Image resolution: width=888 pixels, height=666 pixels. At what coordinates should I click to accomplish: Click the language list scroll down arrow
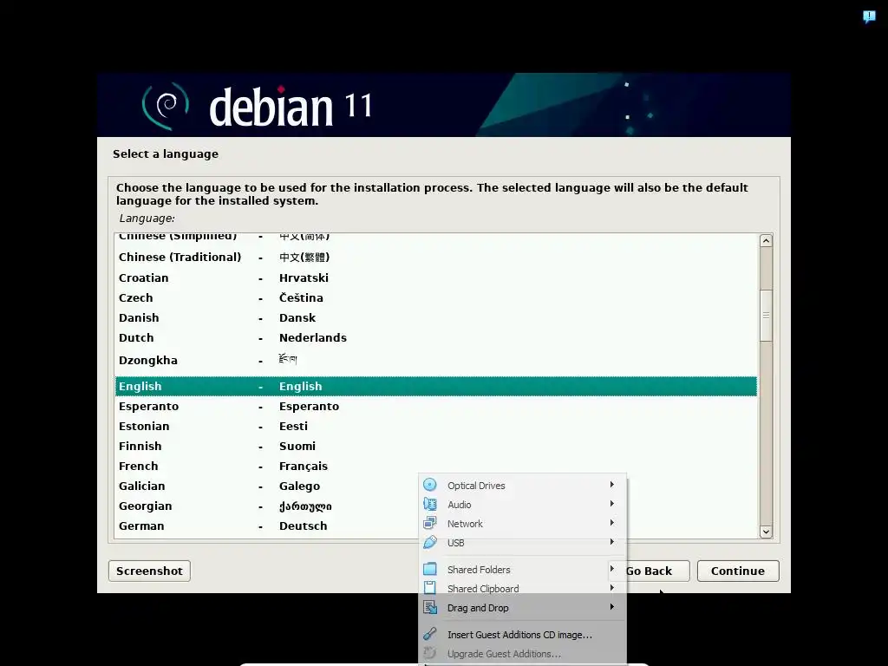point(766,532)
